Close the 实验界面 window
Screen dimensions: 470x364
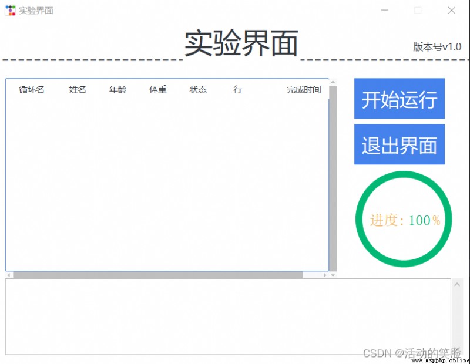tap(452, 10)
